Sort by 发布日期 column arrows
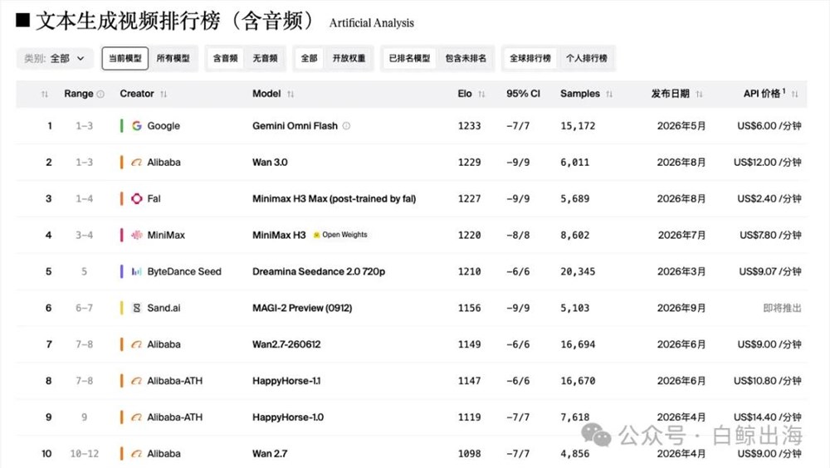The height and width of the screenshot is (468, 830). click(x=699, y=95)
